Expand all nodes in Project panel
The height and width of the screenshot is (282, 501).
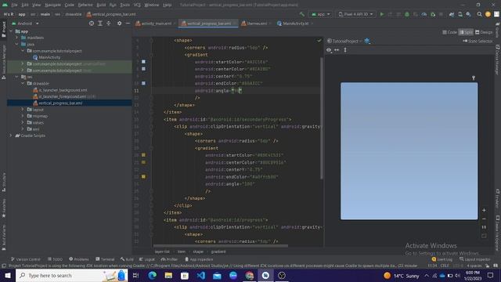pyautogui.click(x=100, y=23)
